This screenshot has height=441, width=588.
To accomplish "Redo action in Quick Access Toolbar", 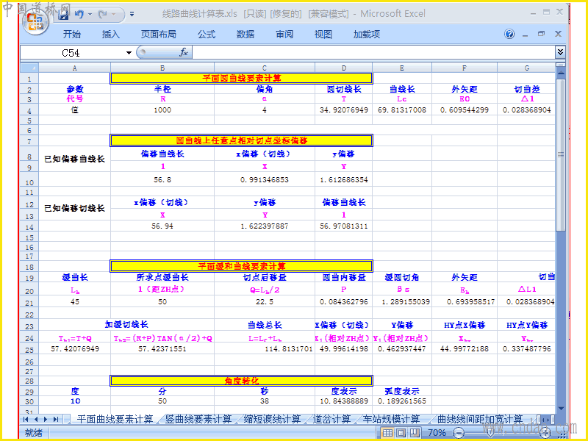I will tap(102, 14).
